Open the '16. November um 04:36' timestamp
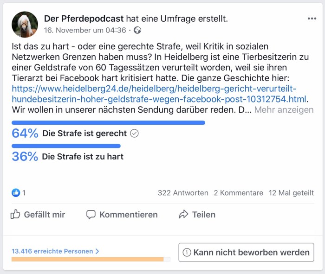This screenshot has width=325, height=274. pos(85,31)
